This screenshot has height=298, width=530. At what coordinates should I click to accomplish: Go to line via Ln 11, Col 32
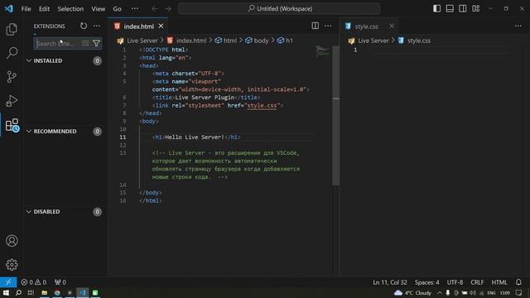pos(390,282)
